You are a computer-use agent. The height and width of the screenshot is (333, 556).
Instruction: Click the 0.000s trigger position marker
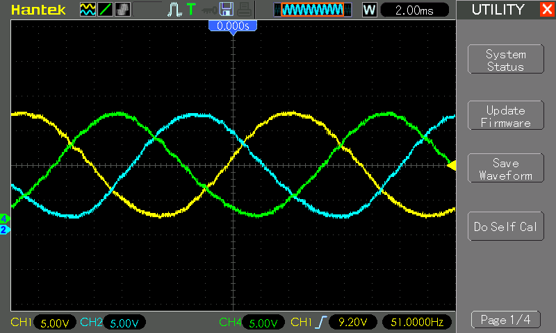[x=233, y=27]
